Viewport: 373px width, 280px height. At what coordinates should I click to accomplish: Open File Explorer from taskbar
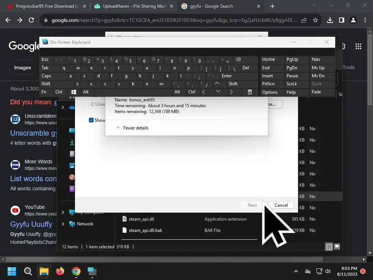(44, 271)
